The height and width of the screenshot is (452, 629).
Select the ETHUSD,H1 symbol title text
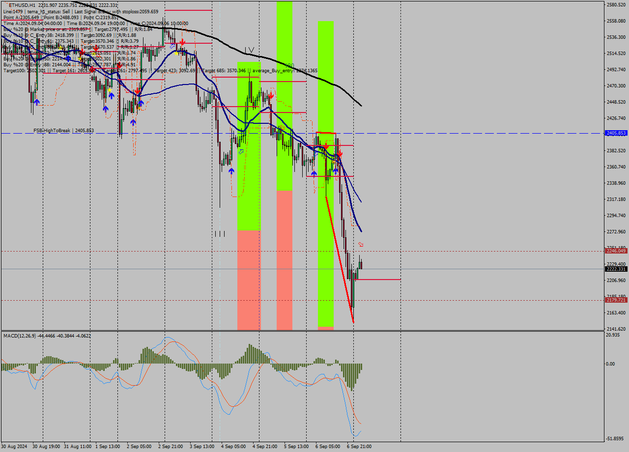pos(22,5)
